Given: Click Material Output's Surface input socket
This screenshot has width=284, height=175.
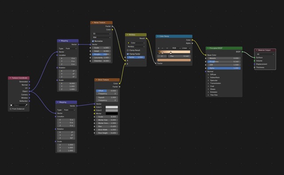Looking at the screenshot, I should [x=254, y=58].
